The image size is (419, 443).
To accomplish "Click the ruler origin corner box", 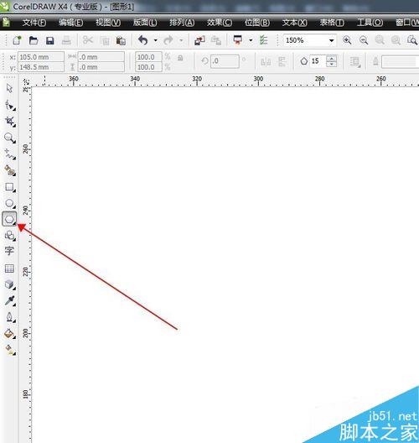I will coord(26,82).
